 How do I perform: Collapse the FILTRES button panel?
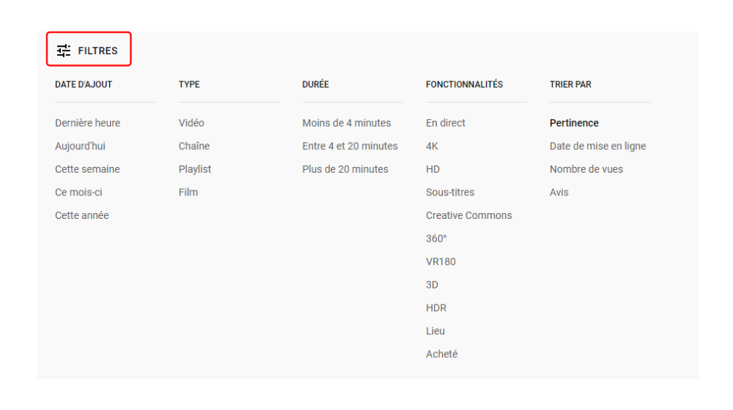coord(89,50)
